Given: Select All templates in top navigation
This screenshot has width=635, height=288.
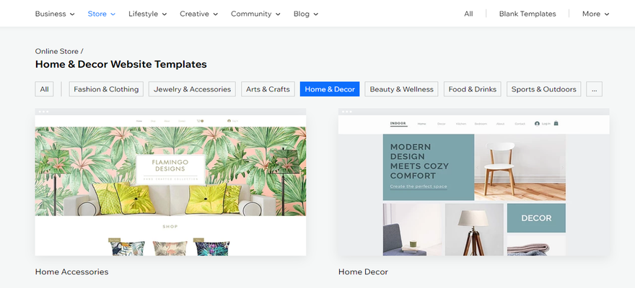Looking at the screenshot, I should [468, 14].
